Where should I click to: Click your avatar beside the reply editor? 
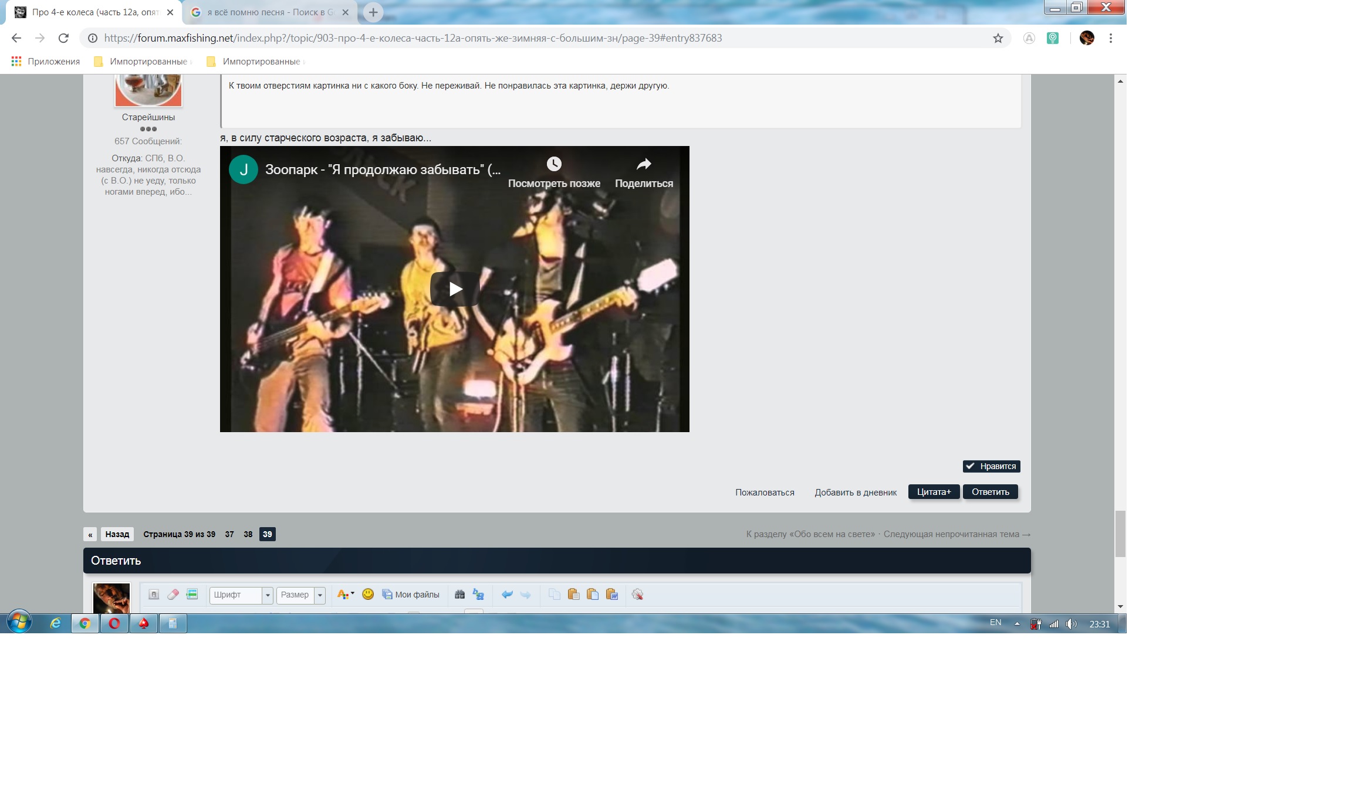111,598
